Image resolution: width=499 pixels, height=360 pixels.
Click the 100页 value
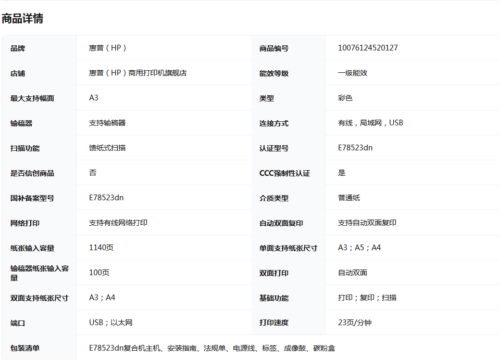[x=99, y=273]
